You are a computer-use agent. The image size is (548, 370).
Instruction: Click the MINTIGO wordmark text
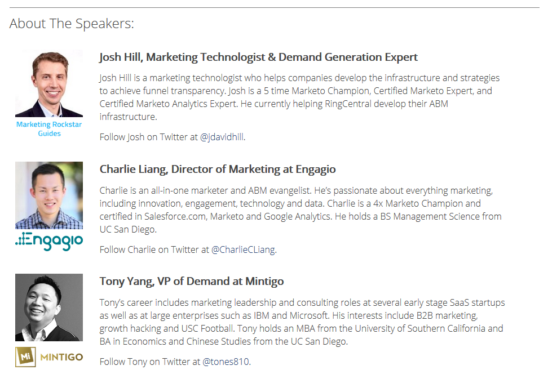click(x=62, y=357)
